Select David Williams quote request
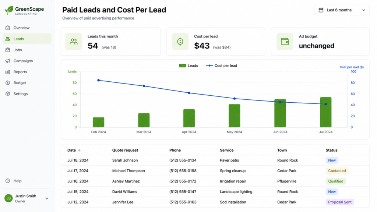 point(124,192)
